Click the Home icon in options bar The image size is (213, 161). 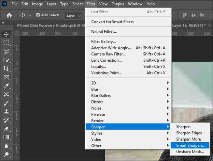pos(9,15)
